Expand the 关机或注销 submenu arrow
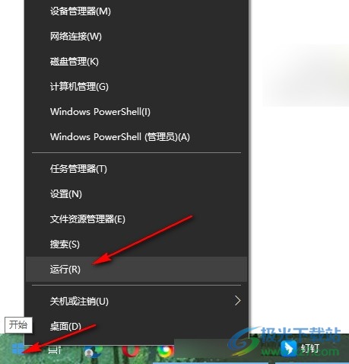This screenshot has width=349, height=364. point(237,301)
